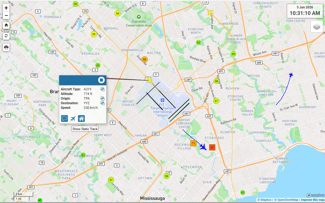
Task: Click the red noise monitor marked 81
Action: coord(212,147)
